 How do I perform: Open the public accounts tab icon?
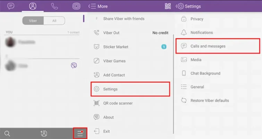coord(76,6)
